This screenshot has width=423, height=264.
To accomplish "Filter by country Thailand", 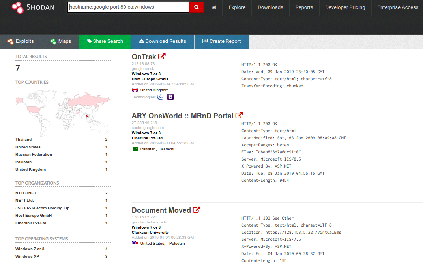I will 23,139.
